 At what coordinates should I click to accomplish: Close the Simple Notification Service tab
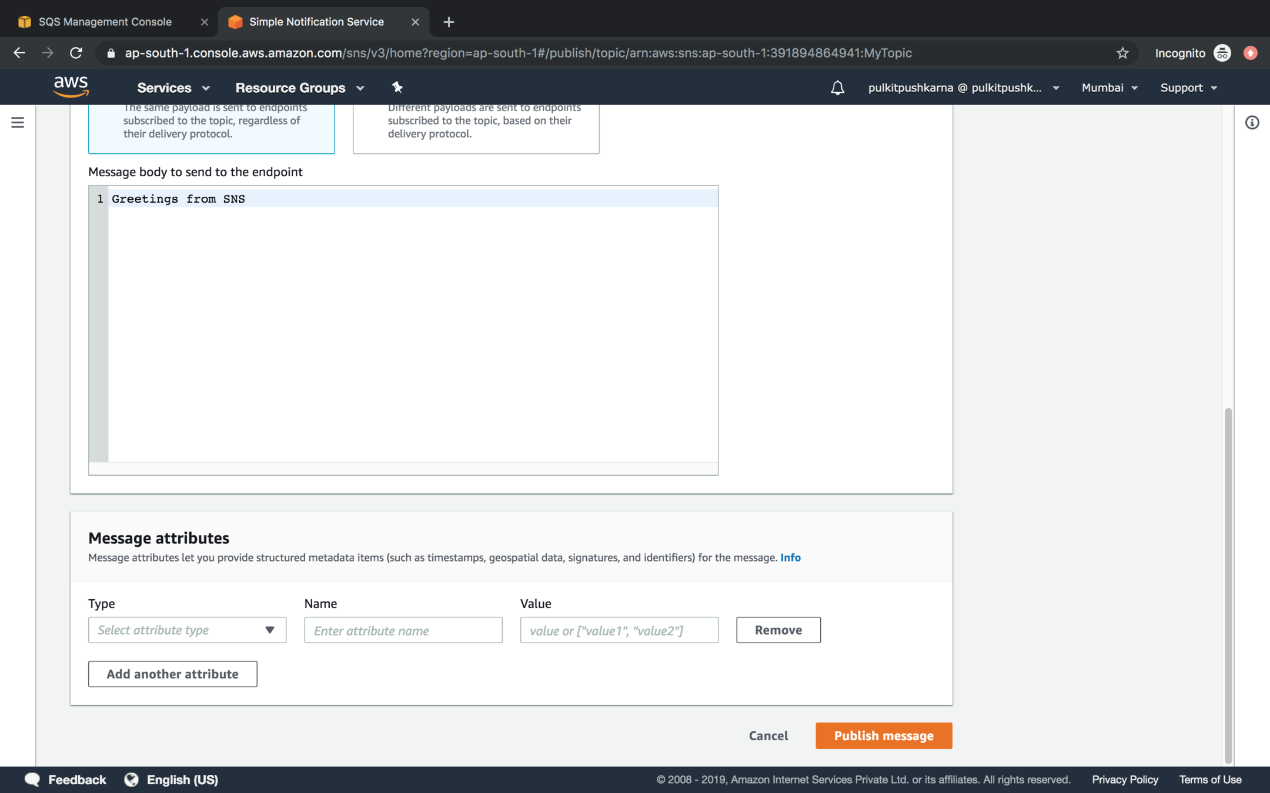click(415, 22)
